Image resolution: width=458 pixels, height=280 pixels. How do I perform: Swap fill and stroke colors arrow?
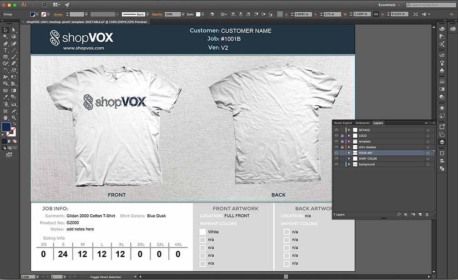click(x=15, y=124)
